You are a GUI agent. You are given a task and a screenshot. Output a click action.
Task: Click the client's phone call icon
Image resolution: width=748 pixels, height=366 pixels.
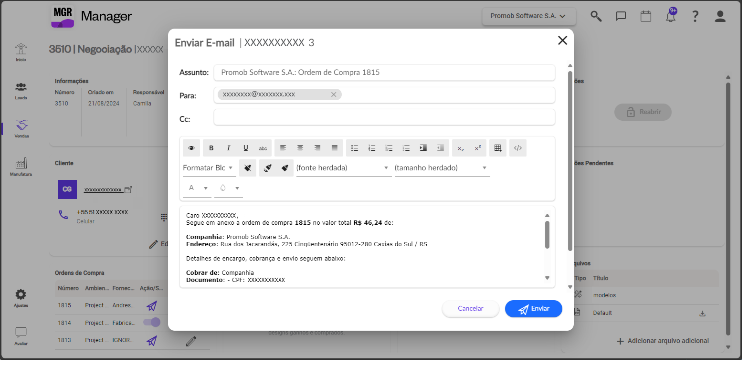(x=63, y=215)
